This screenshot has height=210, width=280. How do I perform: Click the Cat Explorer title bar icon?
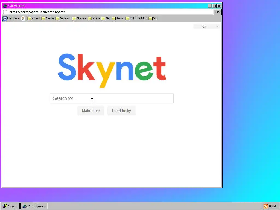[x=5, y=6]
